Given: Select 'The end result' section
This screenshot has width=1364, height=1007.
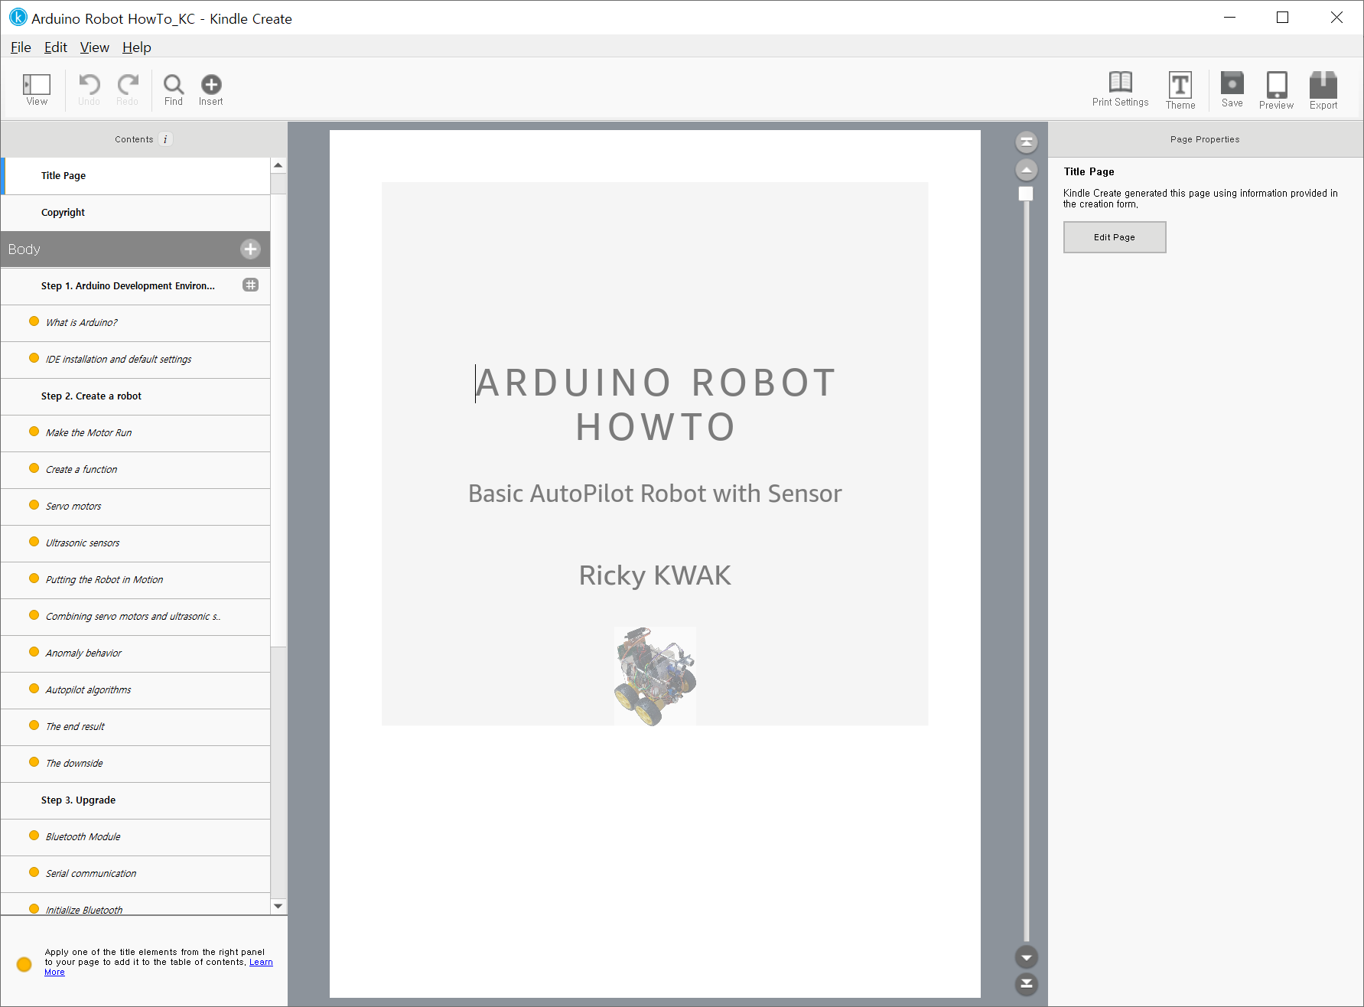Looking at the screenshot, I should pyautogui.click(x=136, y=727).
